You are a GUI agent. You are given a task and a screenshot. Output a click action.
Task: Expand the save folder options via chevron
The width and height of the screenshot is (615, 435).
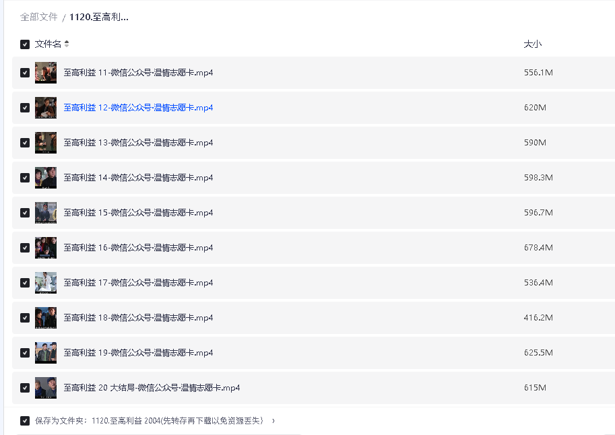[x=273, y=422]
